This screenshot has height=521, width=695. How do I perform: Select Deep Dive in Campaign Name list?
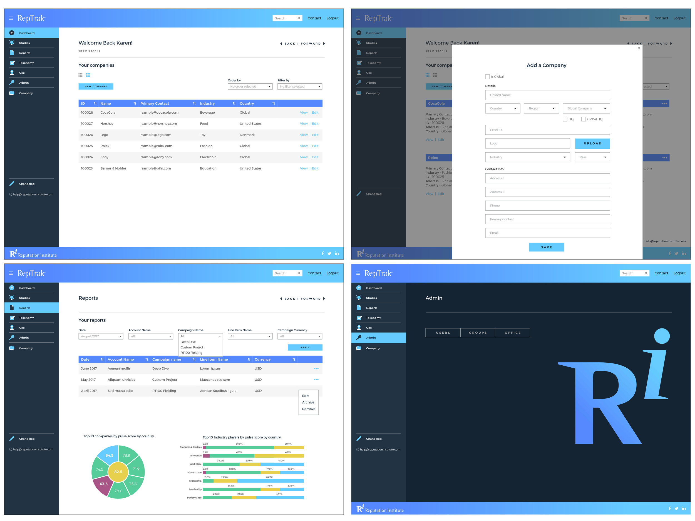point(188,342)
